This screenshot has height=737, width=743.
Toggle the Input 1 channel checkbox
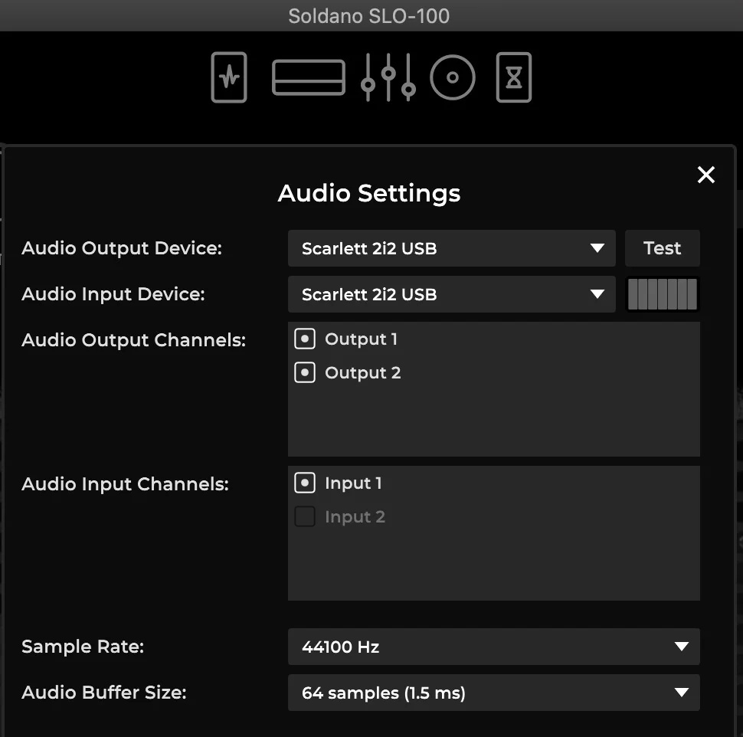[305, 483]
